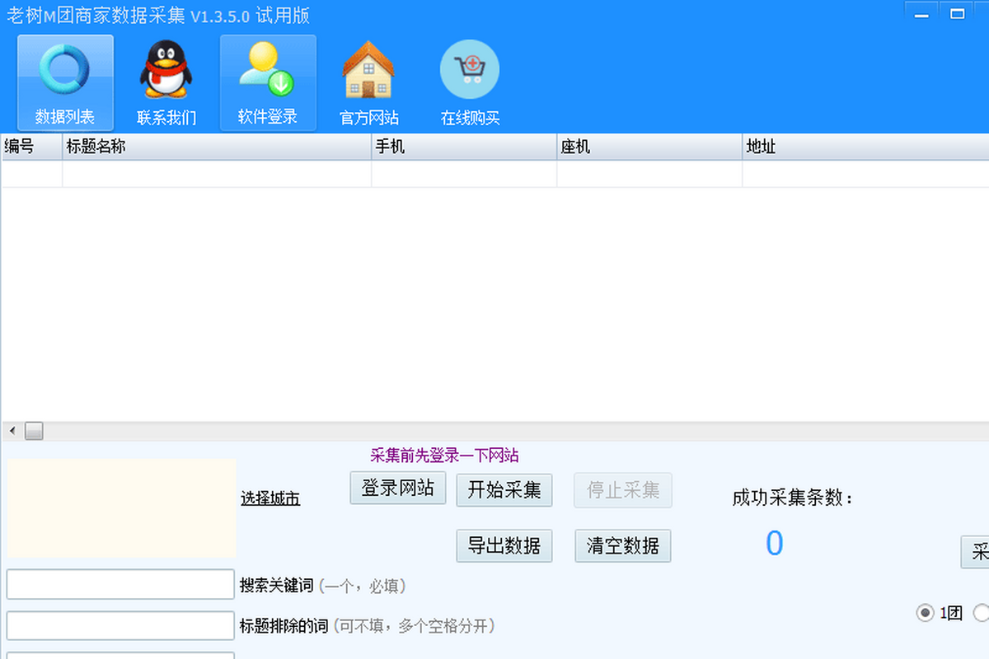Open the 软件登录 login icon
Screen dimensions: 989x659
(x=268, y=82)
